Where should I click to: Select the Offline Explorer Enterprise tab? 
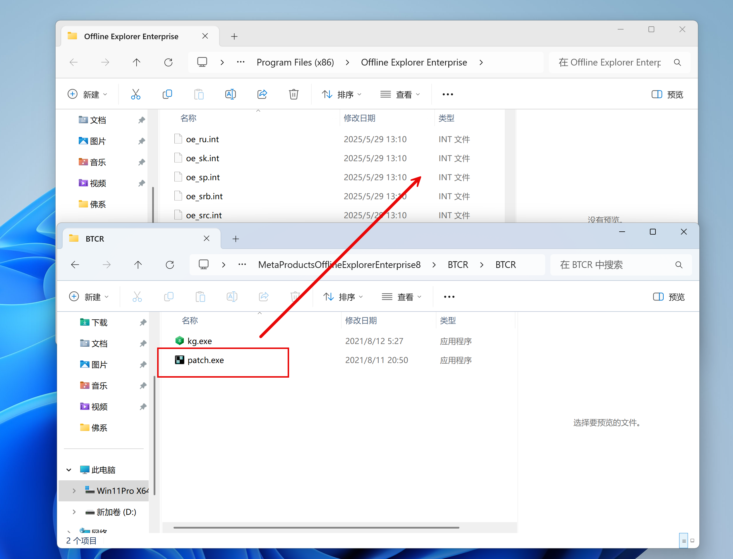pyautogui.click(x=131, y=36)
